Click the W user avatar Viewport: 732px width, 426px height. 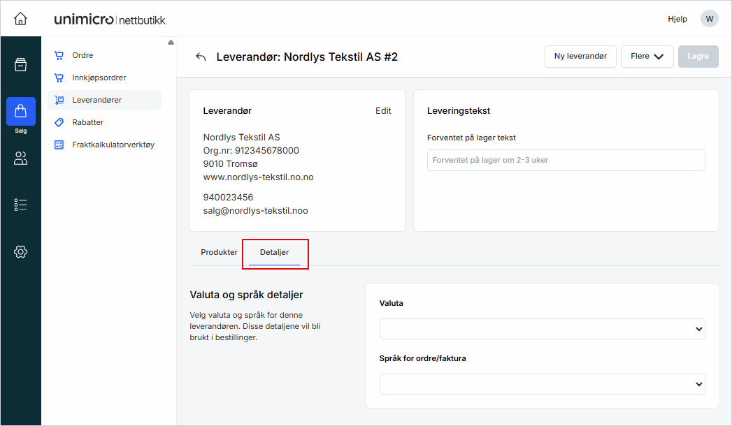[x=710, y=19]
